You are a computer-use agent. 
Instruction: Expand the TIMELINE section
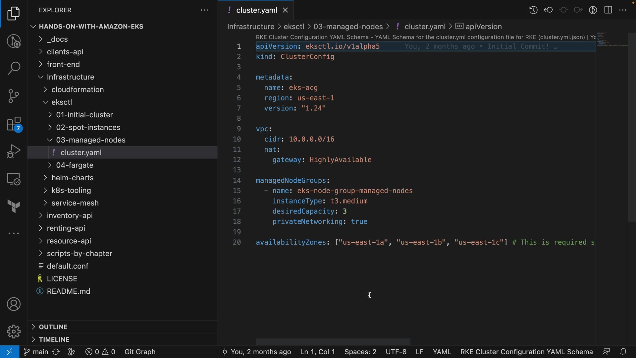[x=54, y=339]
